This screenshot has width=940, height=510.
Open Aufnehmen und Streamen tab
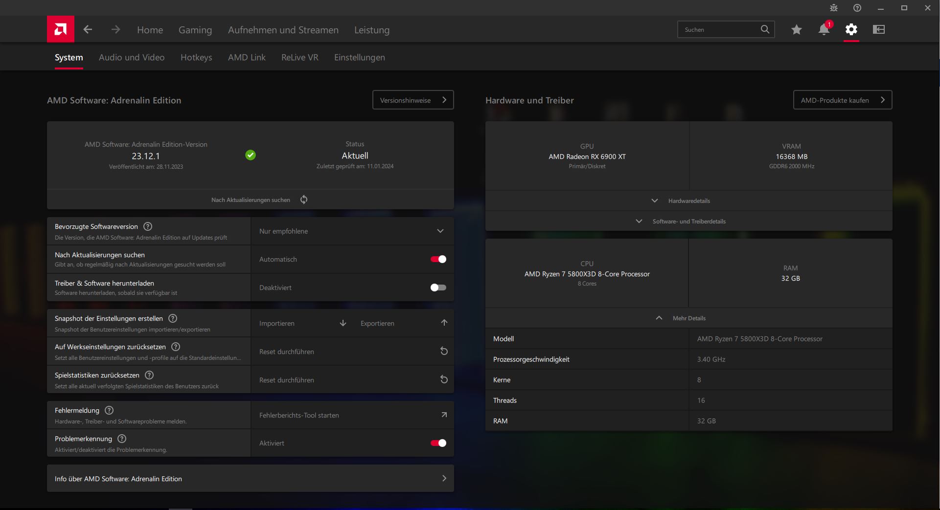[x=283, y=30]
